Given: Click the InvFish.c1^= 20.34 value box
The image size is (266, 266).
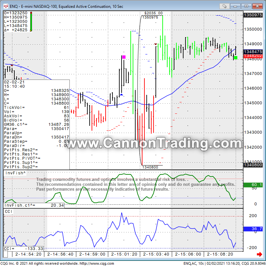Looking at the screenshot, I should coord(34,205).
